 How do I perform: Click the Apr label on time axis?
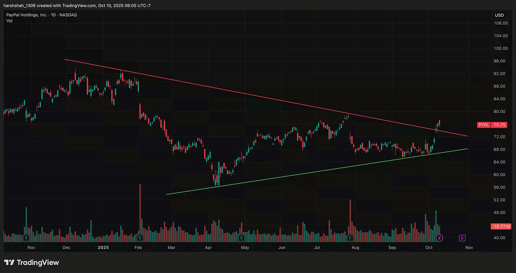[x=208, y=248]
